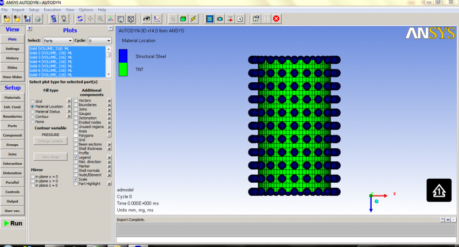459x247 pixels.
Task: Select the Grid fill type radio
Action: point(33,101)
